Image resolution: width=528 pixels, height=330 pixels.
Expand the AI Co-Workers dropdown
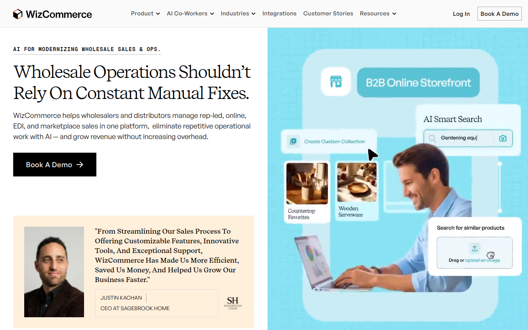[191, 14]
